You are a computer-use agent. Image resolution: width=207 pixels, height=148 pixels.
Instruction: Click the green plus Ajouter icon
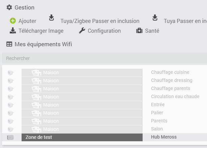click(13, 21)
